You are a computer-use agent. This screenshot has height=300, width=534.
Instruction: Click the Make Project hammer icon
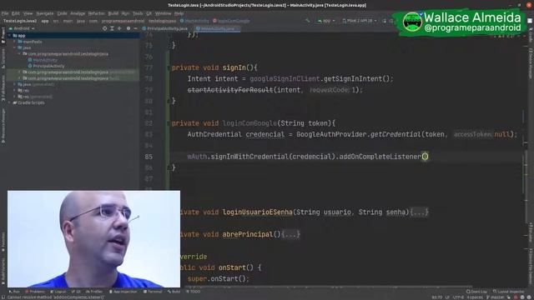coord(308,21)
